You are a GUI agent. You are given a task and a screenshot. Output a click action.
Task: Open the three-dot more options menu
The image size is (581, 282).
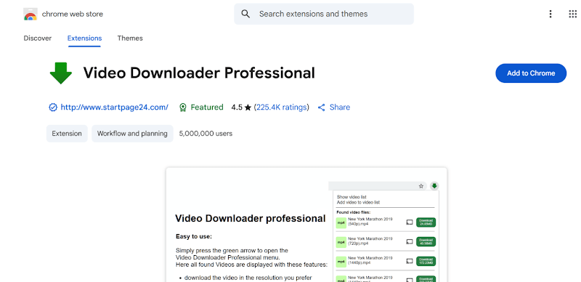(x=550, y=14)
